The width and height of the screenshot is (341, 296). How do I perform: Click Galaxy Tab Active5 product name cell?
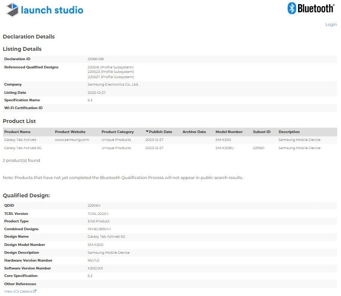(20, 140)
